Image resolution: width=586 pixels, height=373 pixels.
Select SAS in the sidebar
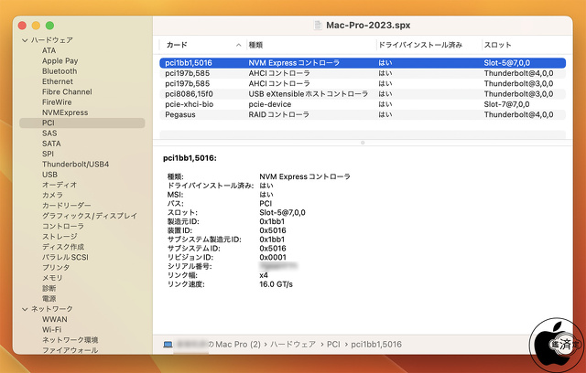pos(49,133)
